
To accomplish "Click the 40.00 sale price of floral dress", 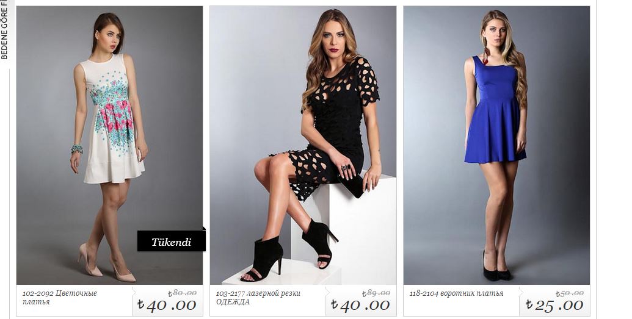I will pos(167,305).
